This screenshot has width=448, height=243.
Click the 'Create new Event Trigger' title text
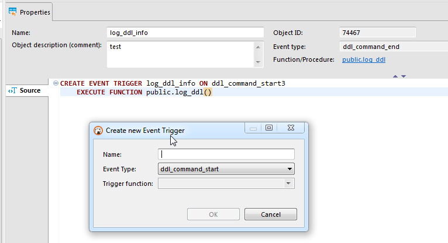(x=145, y=131)
